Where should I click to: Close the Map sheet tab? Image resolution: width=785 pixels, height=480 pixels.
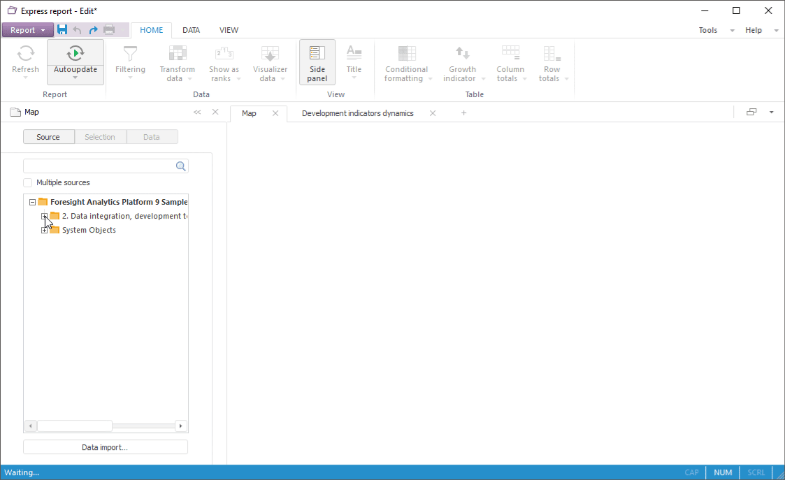click(x=275, y=113)
